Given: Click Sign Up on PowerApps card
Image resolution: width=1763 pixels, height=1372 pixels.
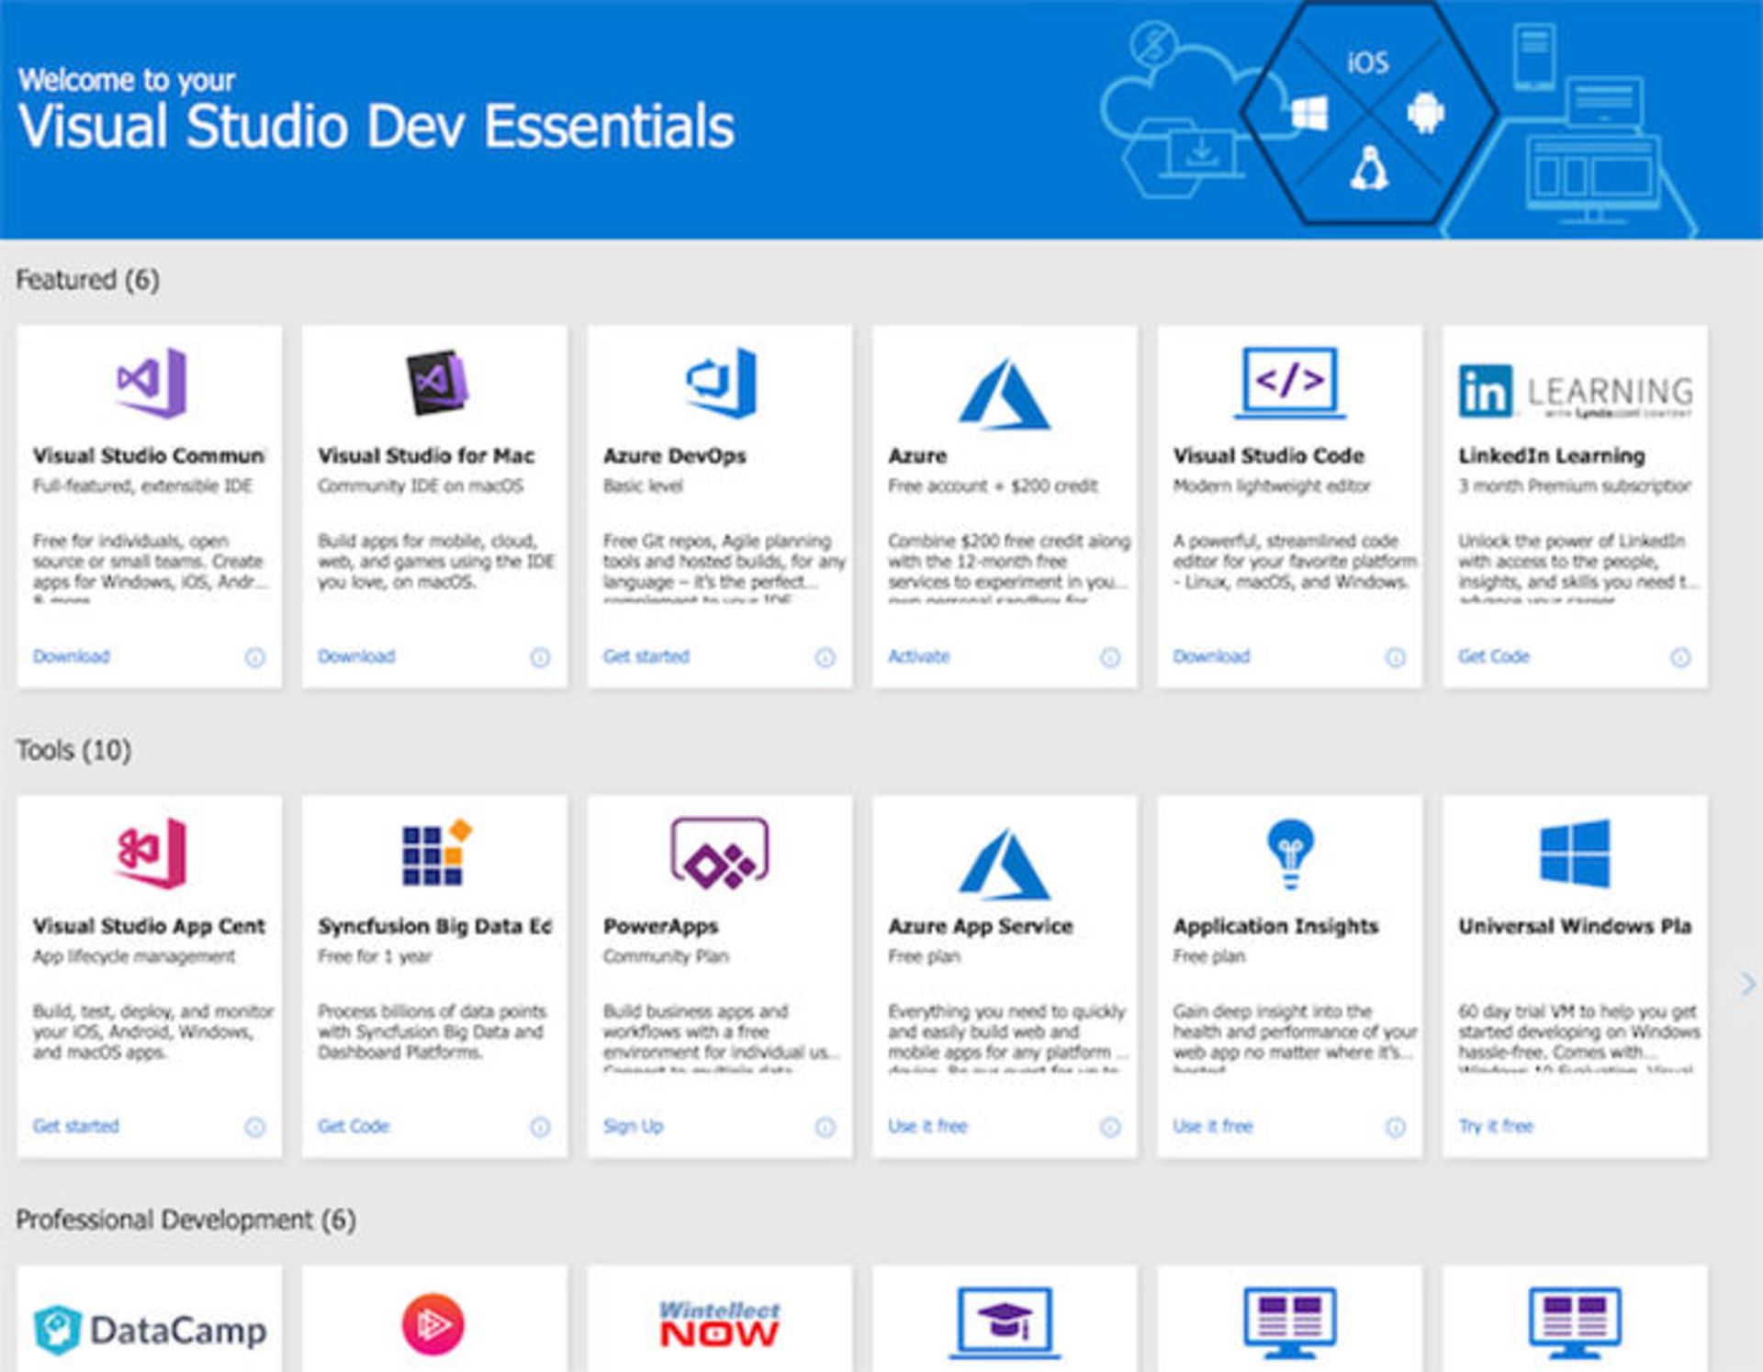Looking at the screenshot, I should point(634,1126).
